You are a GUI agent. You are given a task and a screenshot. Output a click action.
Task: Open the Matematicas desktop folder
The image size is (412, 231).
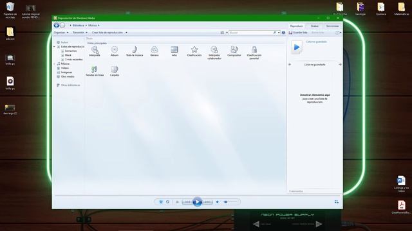(x=401, y=8)
